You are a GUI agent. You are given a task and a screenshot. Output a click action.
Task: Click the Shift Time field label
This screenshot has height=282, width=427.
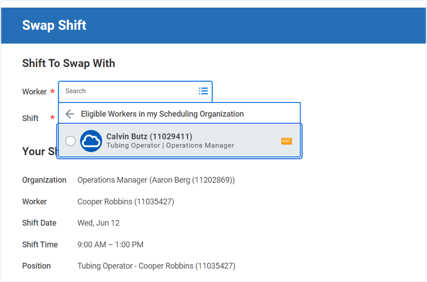pyautogui.click(x=40, y=245)
